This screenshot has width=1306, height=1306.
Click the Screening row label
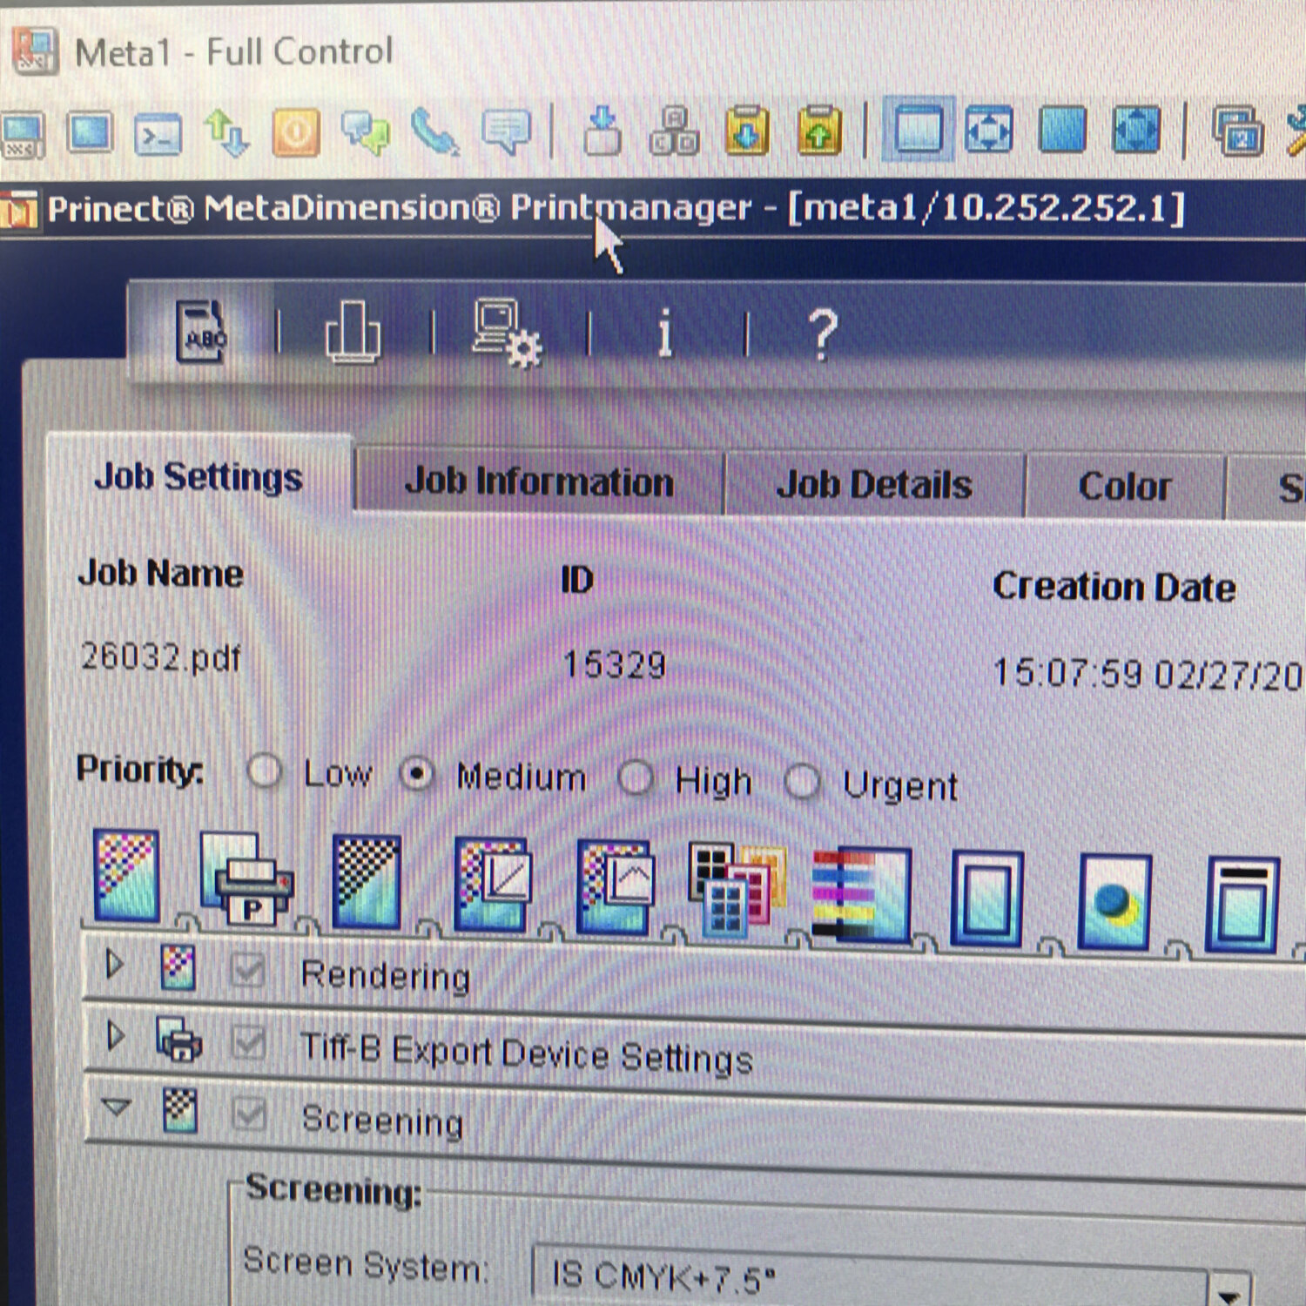click(x=382, y=1120)
